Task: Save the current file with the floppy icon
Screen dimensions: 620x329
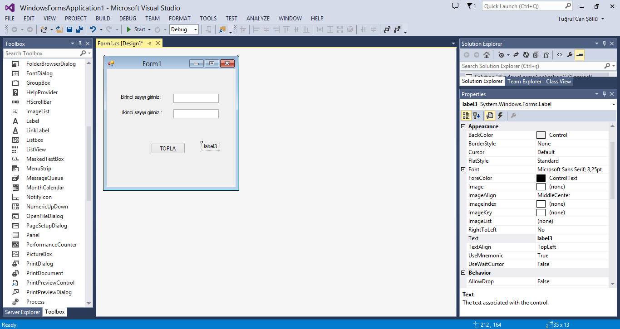Action: pos(69,29)
